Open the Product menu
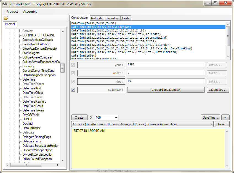This screenshot has width=234, height=173. (12, 12)
